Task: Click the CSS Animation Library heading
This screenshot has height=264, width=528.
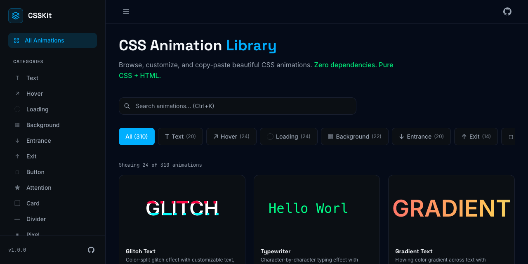Action: coord(198,45)
